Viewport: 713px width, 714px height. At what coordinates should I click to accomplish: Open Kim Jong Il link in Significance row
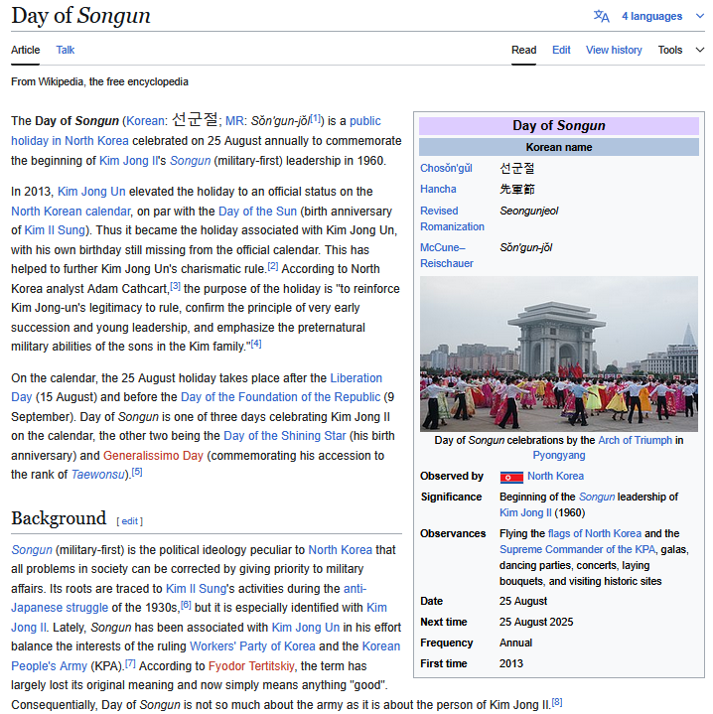tap(525, 512)
